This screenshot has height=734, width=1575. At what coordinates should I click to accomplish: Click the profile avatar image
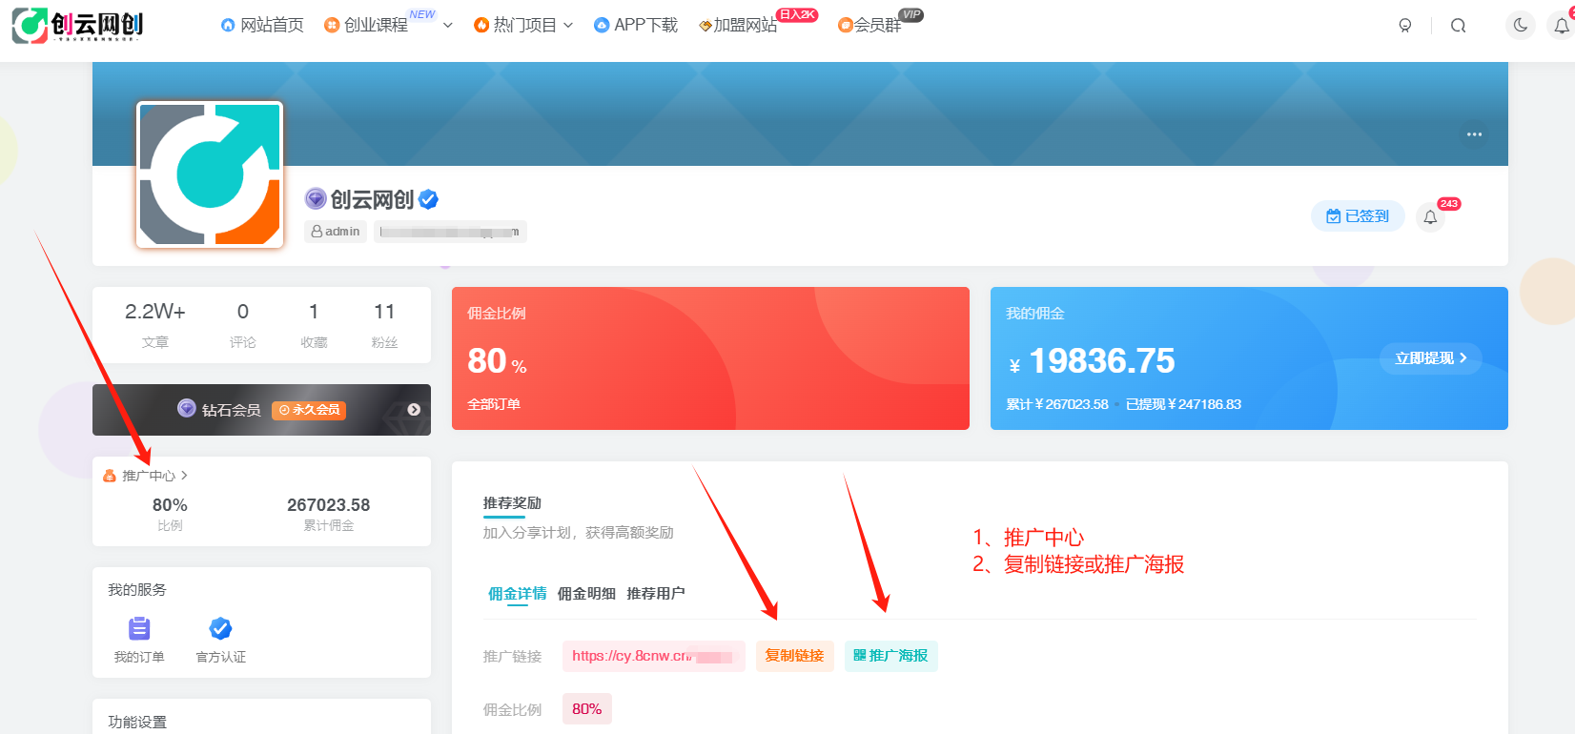coord(210,174)
